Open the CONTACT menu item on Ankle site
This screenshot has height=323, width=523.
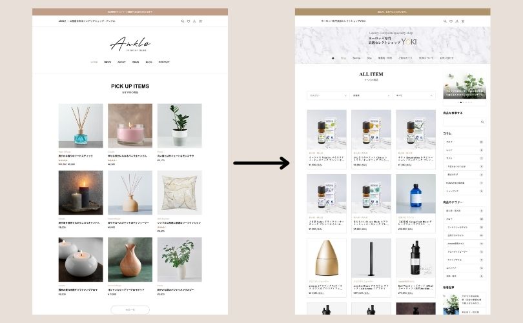pyautogui.click(x=164, y=63)
